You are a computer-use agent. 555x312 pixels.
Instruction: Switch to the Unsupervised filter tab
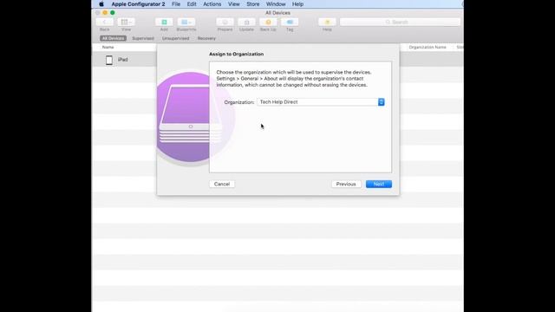point(175,38)
